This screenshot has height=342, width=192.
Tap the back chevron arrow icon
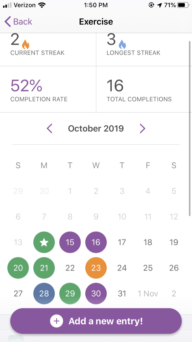pos(8,22)
